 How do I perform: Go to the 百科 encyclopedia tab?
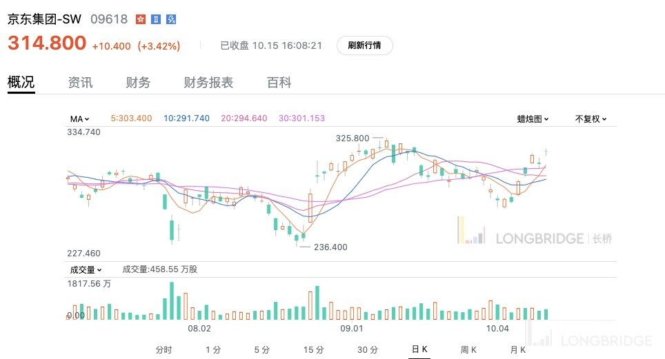pos(279,83)
